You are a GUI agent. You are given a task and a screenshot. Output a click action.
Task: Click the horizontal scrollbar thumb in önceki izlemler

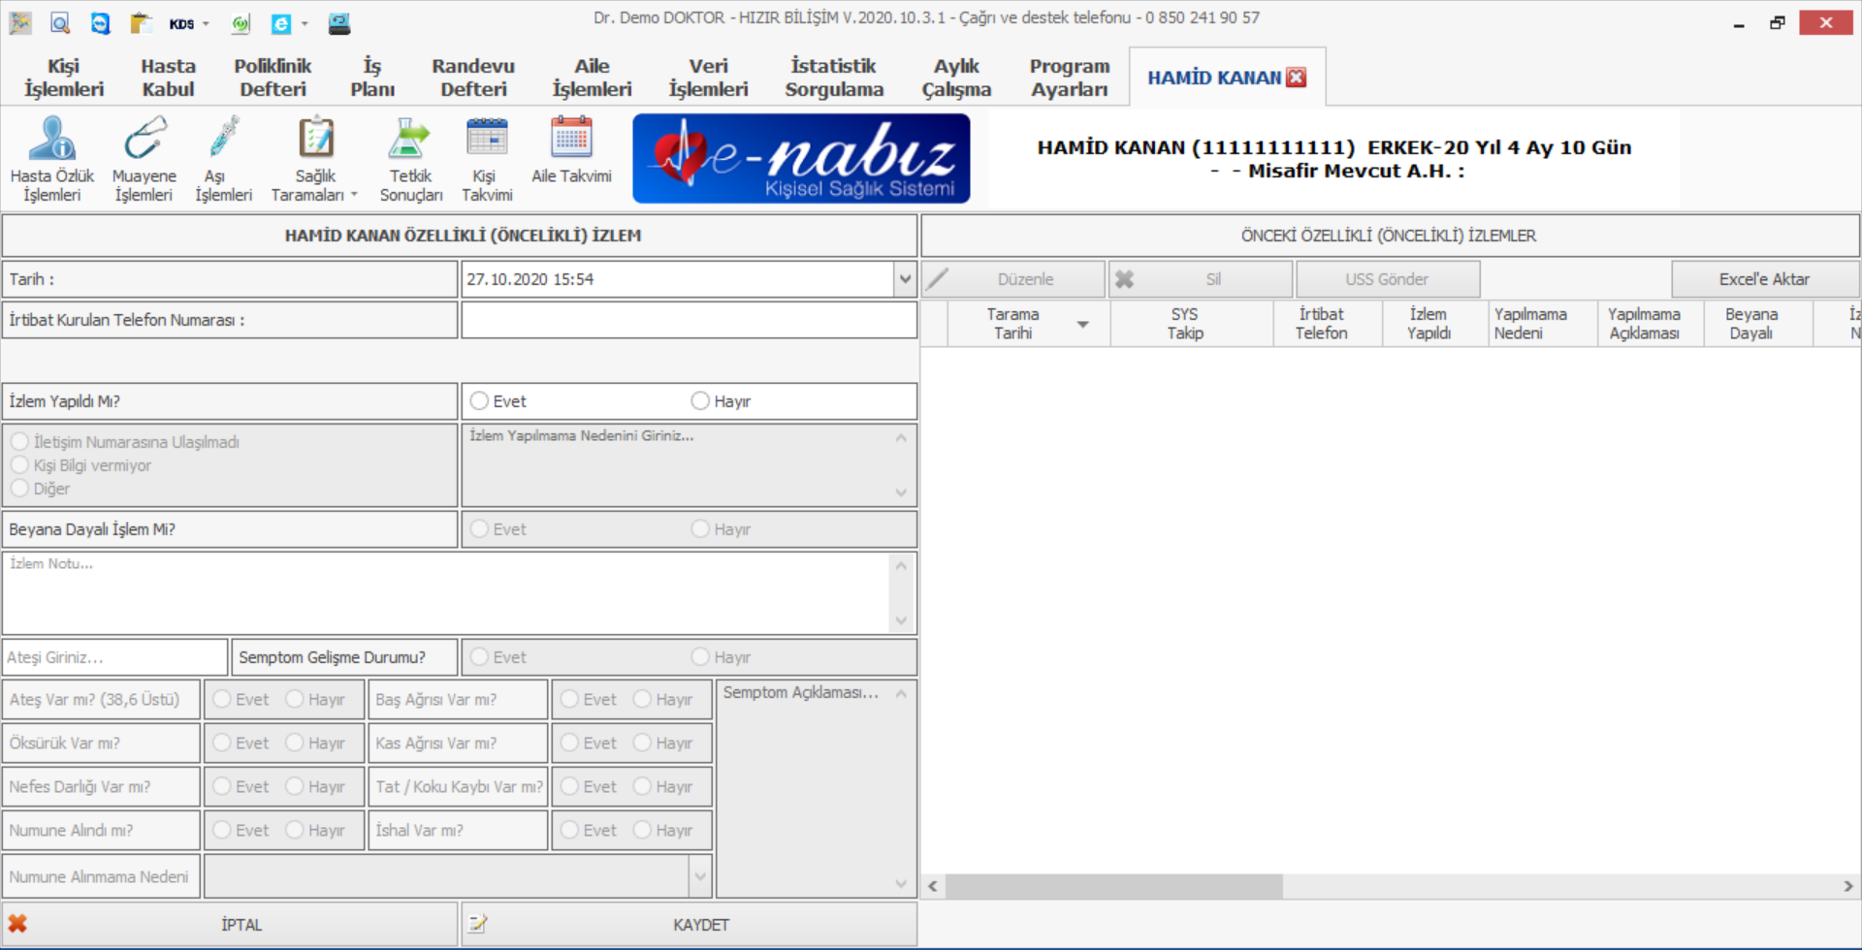click(x=1114, y=886)
